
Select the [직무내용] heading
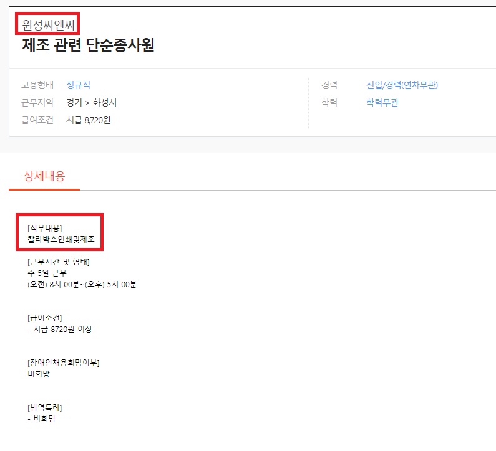pyautogui.click(x=44, y=228)
